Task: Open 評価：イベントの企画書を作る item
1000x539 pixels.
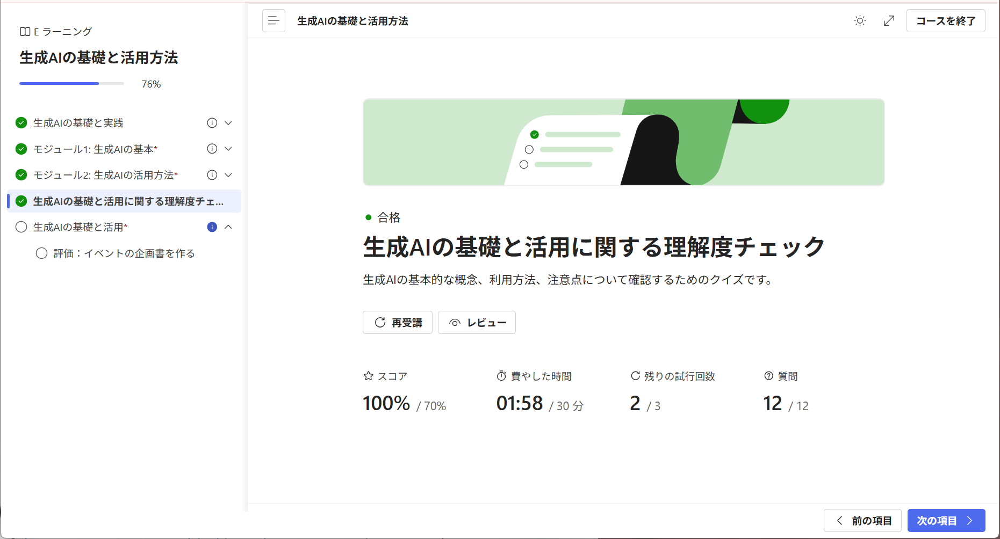Action: (124, 253)
